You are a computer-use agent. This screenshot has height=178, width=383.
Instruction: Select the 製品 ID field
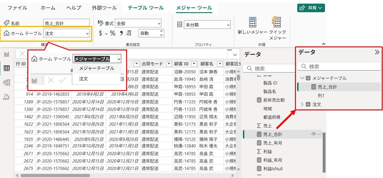point(270,83)
